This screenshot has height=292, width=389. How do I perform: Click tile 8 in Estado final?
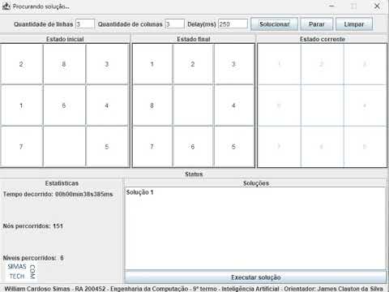tap(152, 105)
